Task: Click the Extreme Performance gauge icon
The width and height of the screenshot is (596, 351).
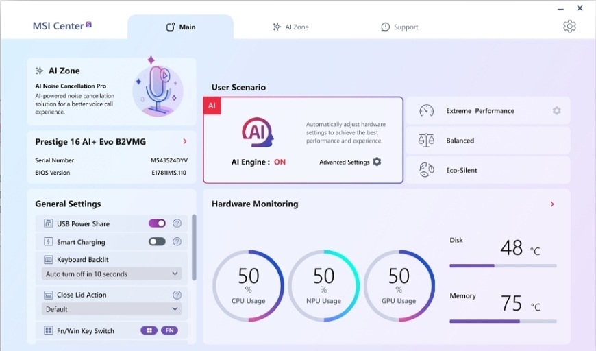Action: [426, 110]
